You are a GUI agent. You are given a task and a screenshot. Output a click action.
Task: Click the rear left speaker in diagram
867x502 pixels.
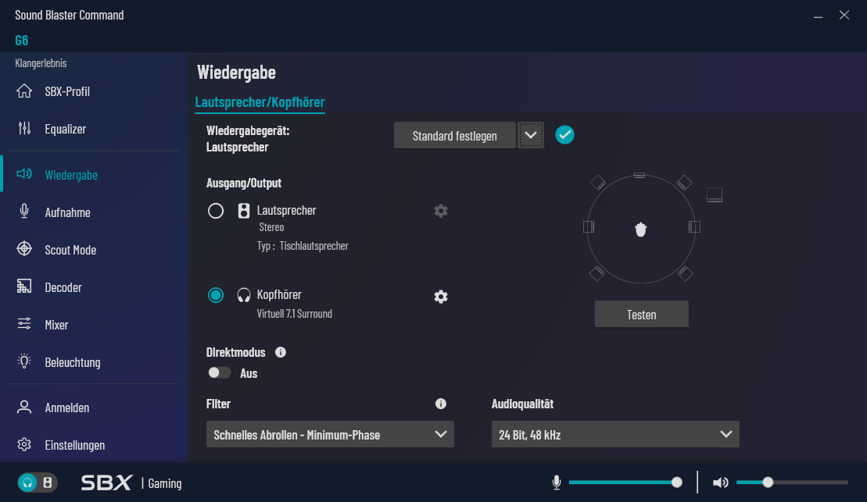pyautogui.click(x=597, y=273)
